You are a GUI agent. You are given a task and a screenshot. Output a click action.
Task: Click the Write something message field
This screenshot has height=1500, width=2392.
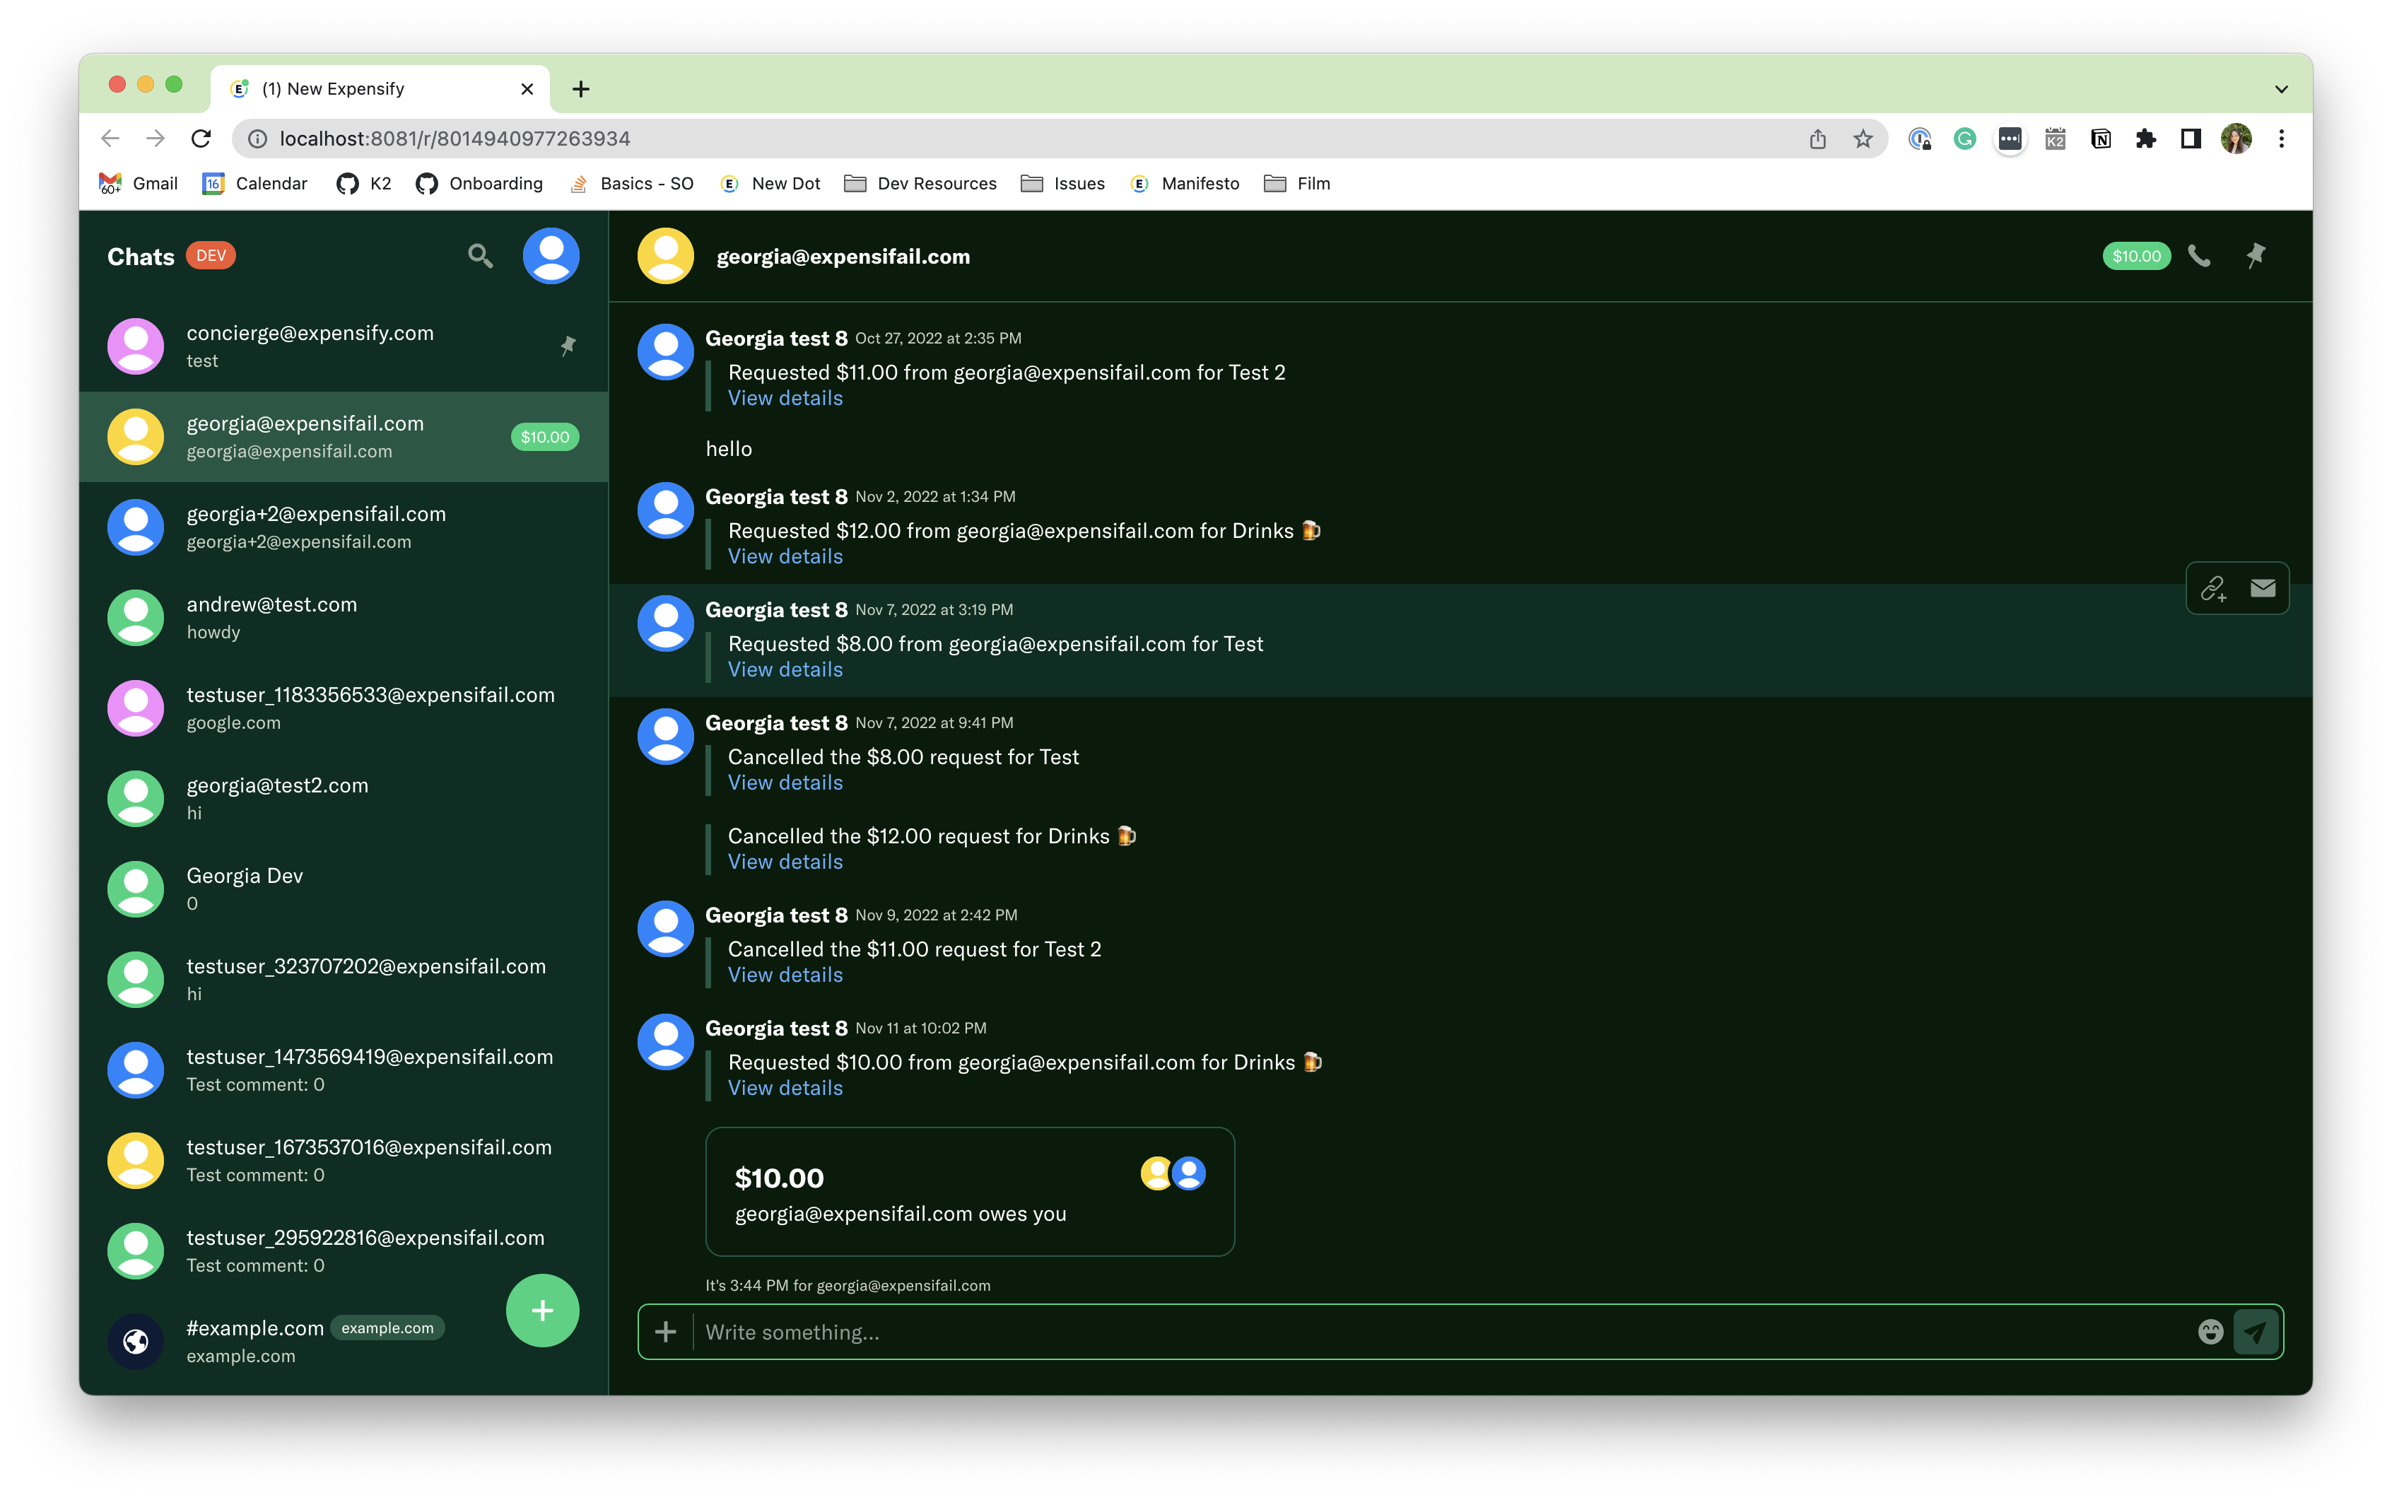pyautogui.click(x=1438, y=1331)
